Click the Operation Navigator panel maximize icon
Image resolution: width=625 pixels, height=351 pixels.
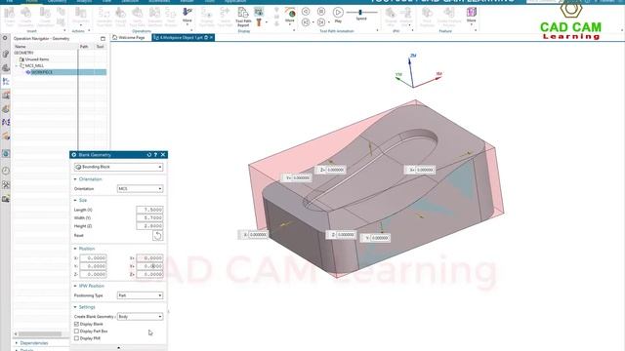pos(103,39)
